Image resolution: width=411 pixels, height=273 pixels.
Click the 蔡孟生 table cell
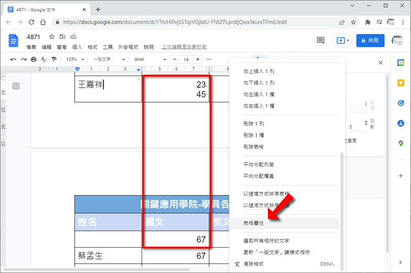(108, 256)
